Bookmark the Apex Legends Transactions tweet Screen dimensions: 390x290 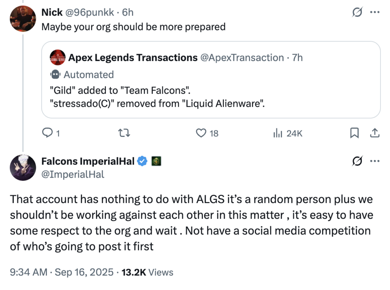[x=355, y=133]
